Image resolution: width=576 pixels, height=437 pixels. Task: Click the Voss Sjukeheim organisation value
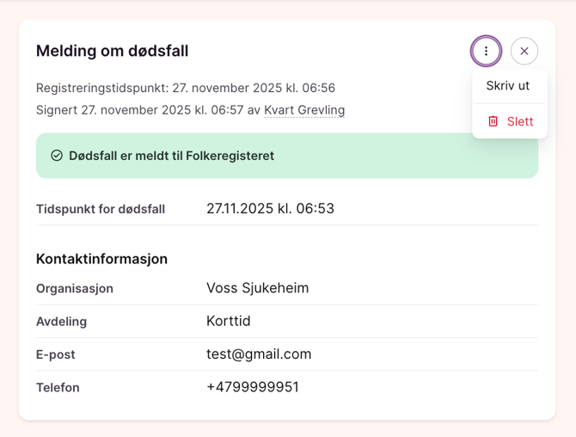257,288
